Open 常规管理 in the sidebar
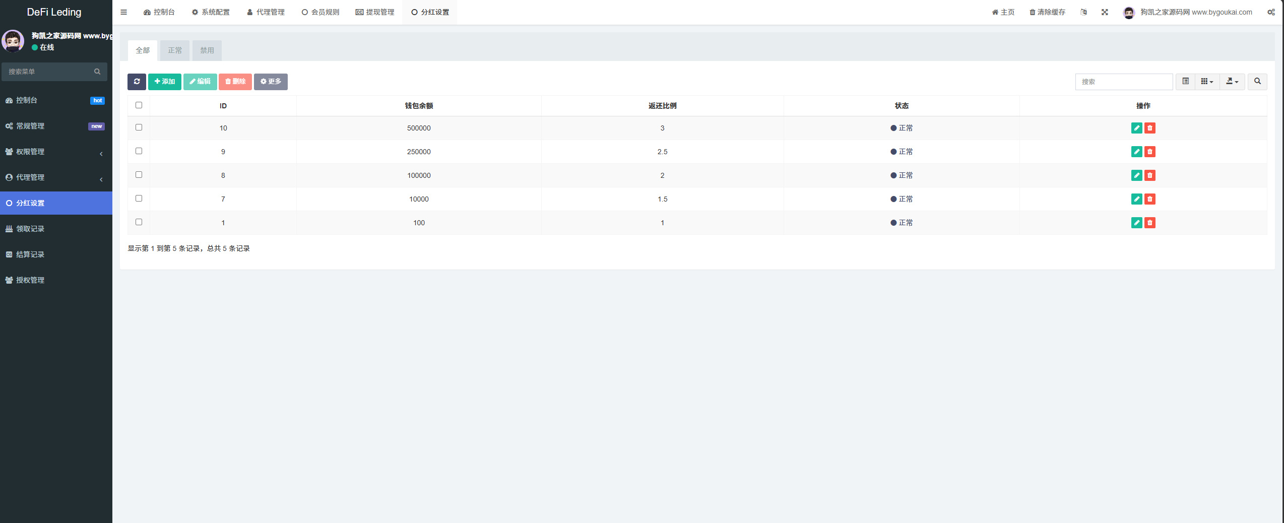Image resolution: width=1284 pixels, height=523 pixels. (x=56, y=126)
